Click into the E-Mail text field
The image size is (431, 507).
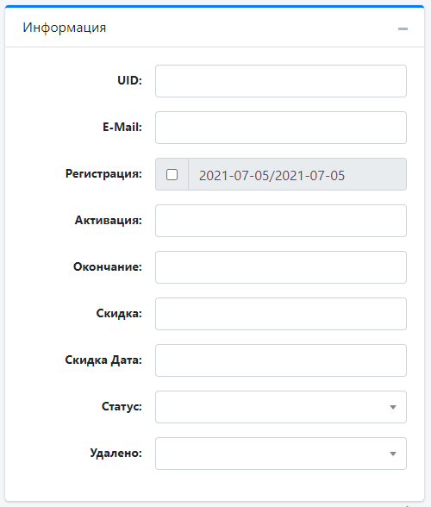pyautogui.click(x=281, y=128)
